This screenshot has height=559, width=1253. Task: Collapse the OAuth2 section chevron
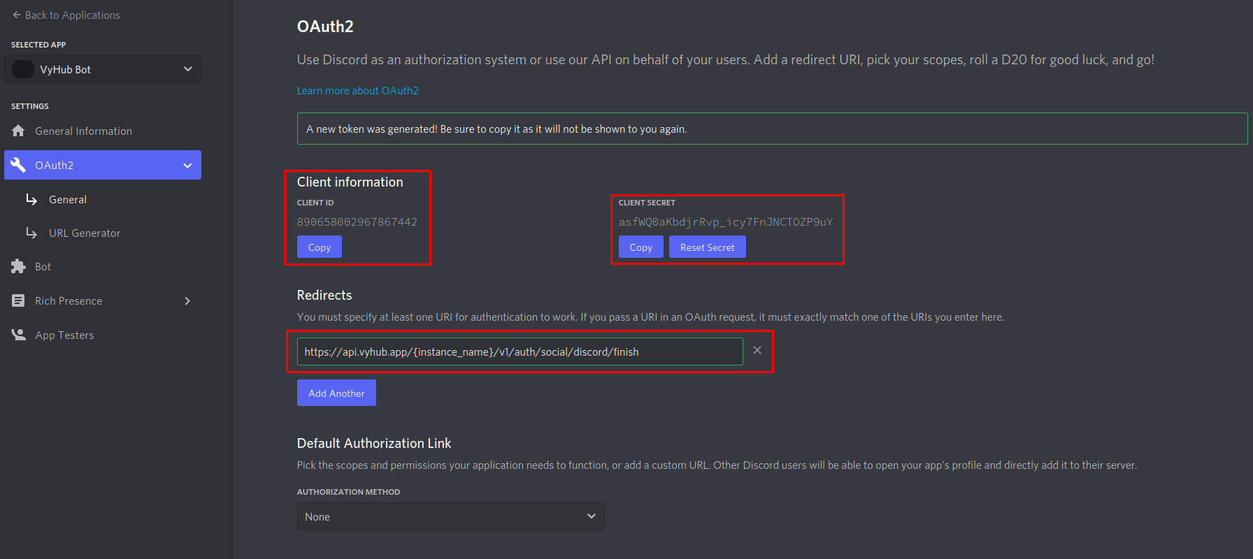click(187, 166)
